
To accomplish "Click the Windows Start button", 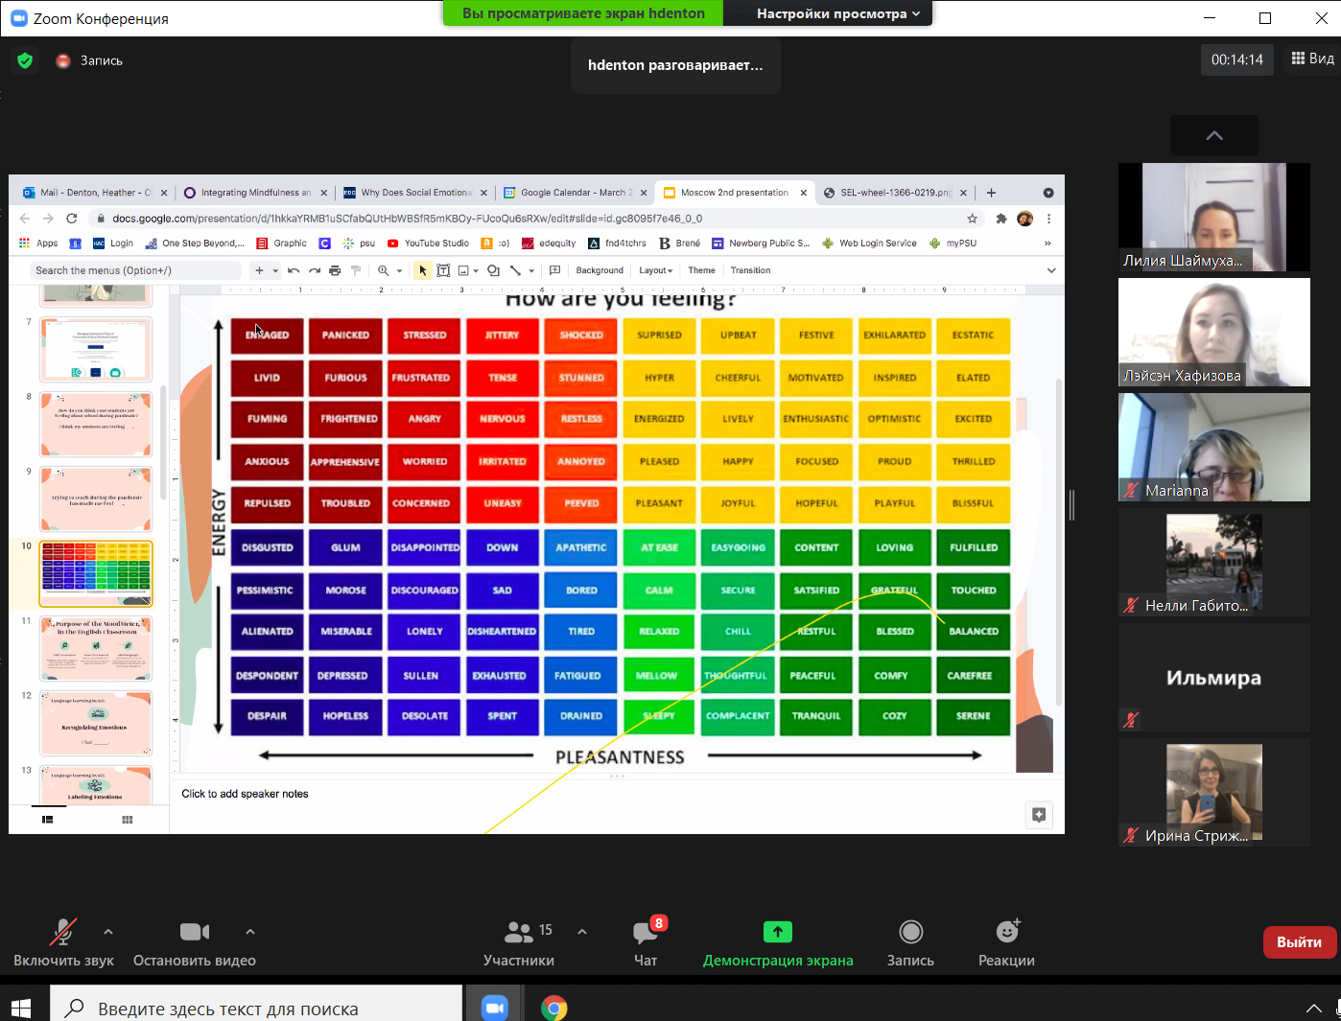I will [21, 1008].
